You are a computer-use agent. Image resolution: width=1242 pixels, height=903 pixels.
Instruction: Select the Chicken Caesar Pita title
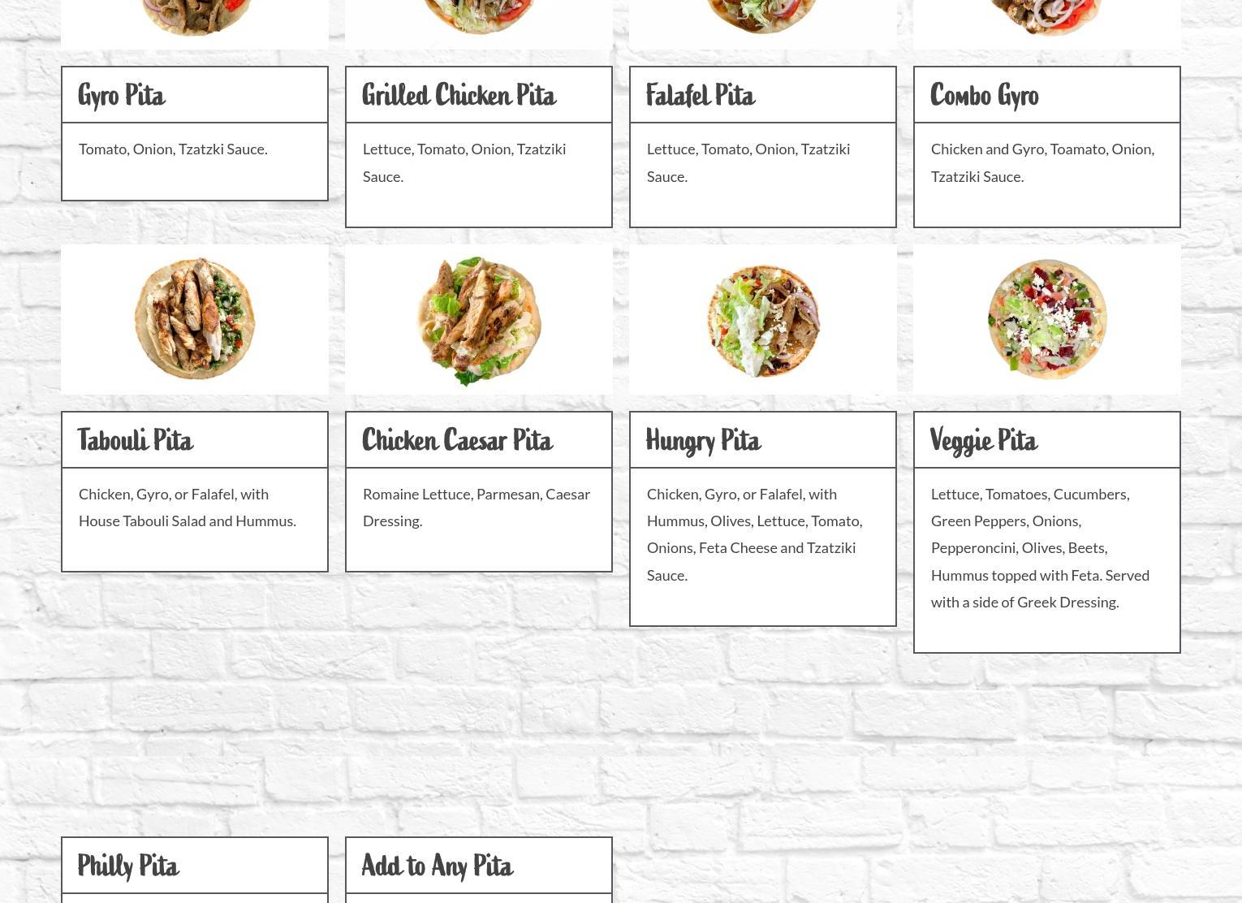(x=458, y=441)
